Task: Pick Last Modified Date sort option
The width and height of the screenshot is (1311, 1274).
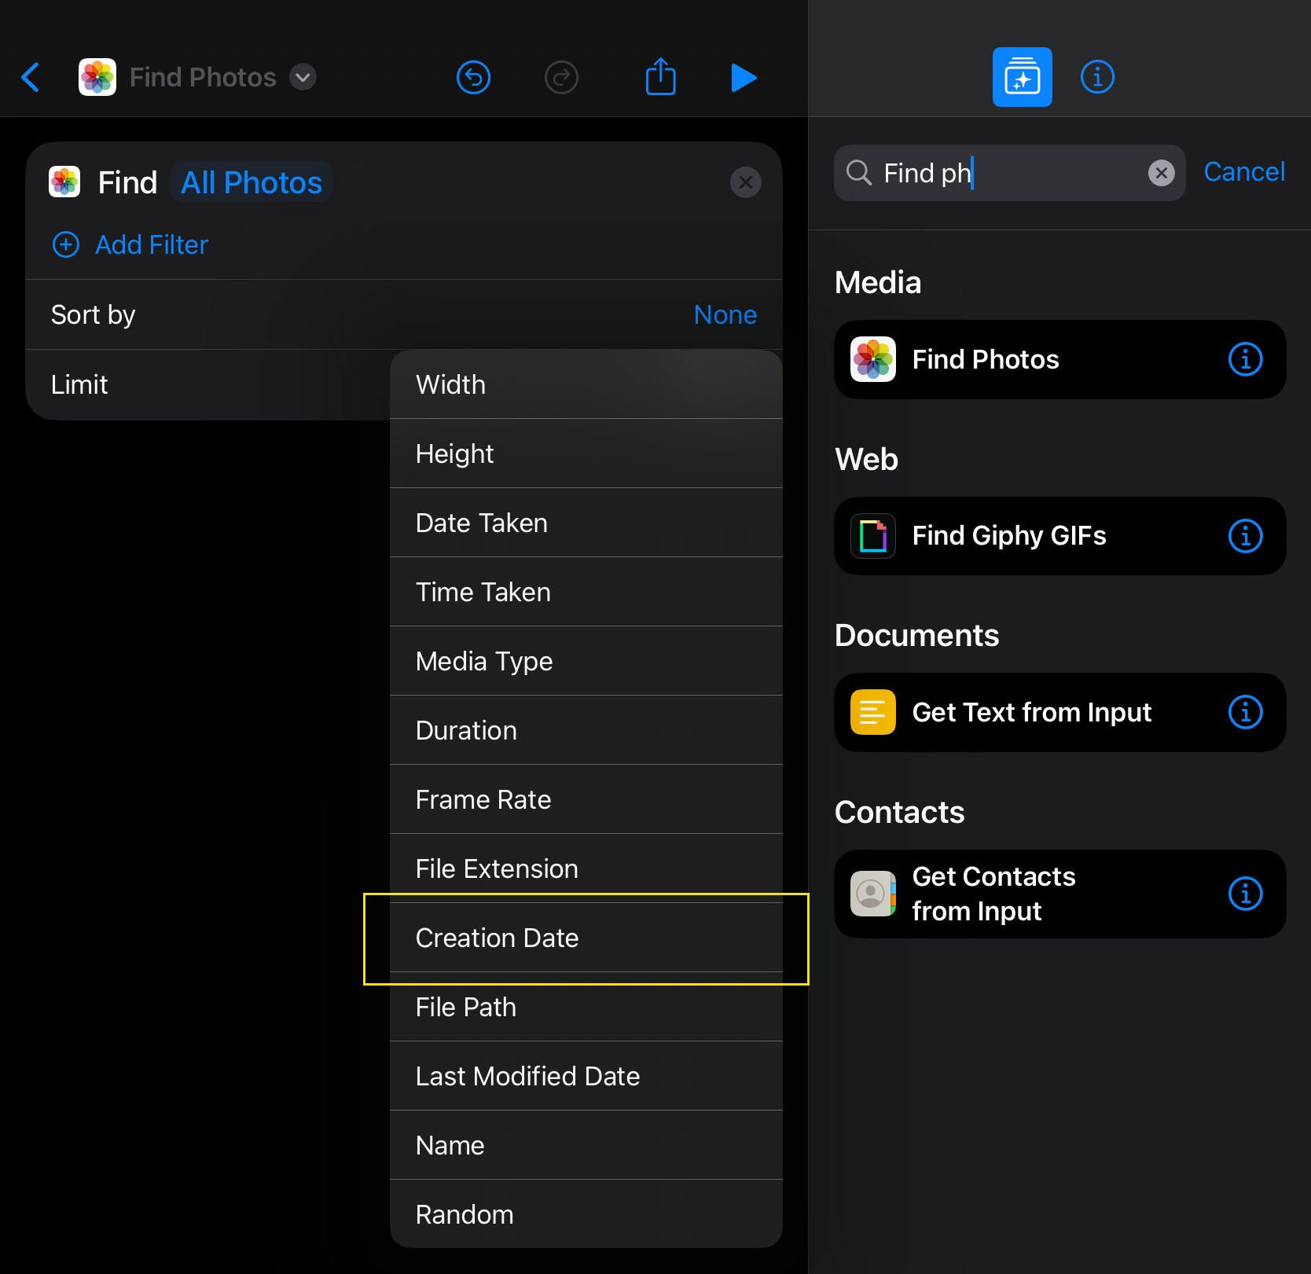Action: [x=586, y=1076]
